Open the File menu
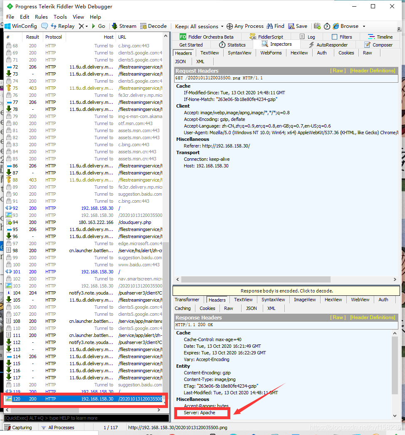Viewport: 405px width, 435px height. click(x=10, y=17)
